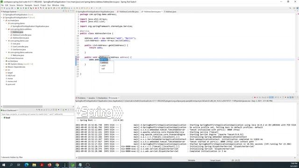Screen dimensions: 299x168
Task: Collapse the com.spring.demo package
Action: pyautogui.click(x=7, y=23)
